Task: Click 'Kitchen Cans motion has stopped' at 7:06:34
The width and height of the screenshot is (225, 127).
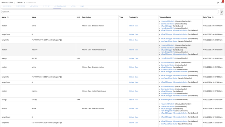Action: pos(94,50)
